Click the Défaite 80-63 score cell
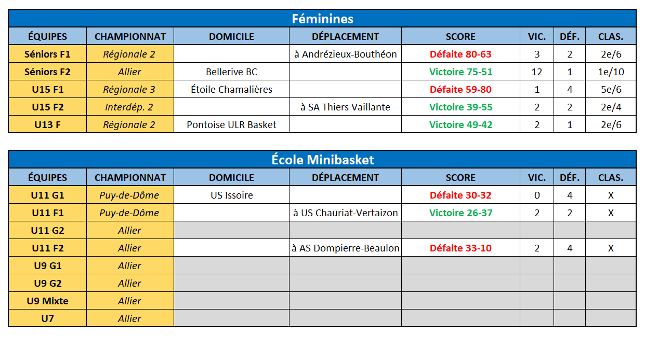The height and width of the screenshot is (337, 645). pos(460,54)
